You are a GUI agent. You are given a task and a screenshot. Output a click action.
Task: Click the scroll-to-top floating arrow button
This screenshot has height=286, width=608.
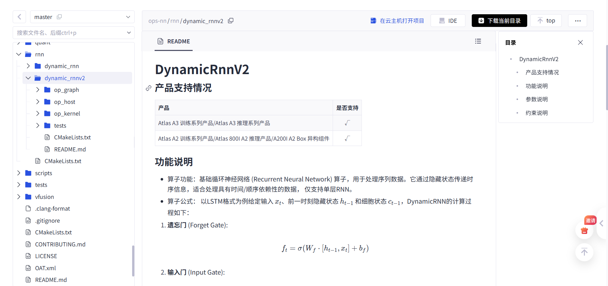[x=585, y=252]
